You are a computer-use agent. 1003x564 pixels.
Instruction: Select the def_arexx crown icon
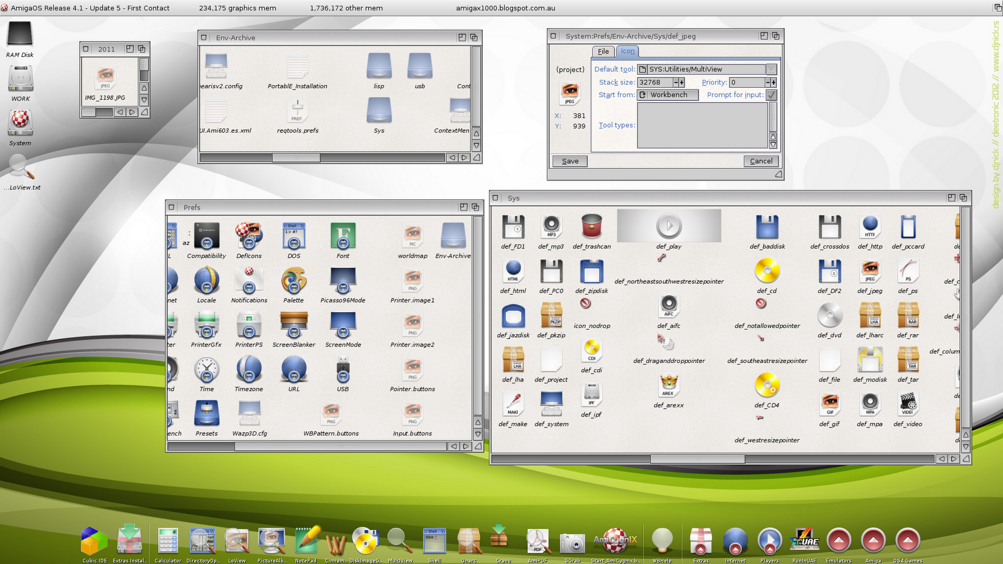pyautogui.click(x=669, y=385)
